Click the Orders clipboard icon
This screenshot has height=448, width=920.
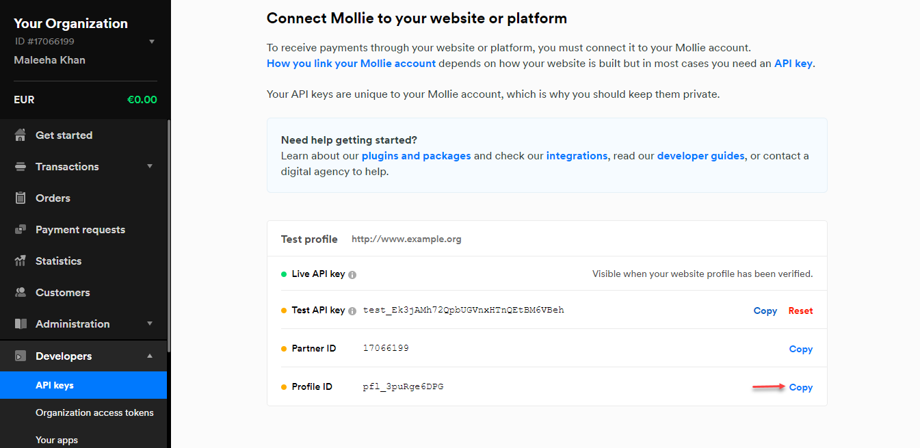21,198
